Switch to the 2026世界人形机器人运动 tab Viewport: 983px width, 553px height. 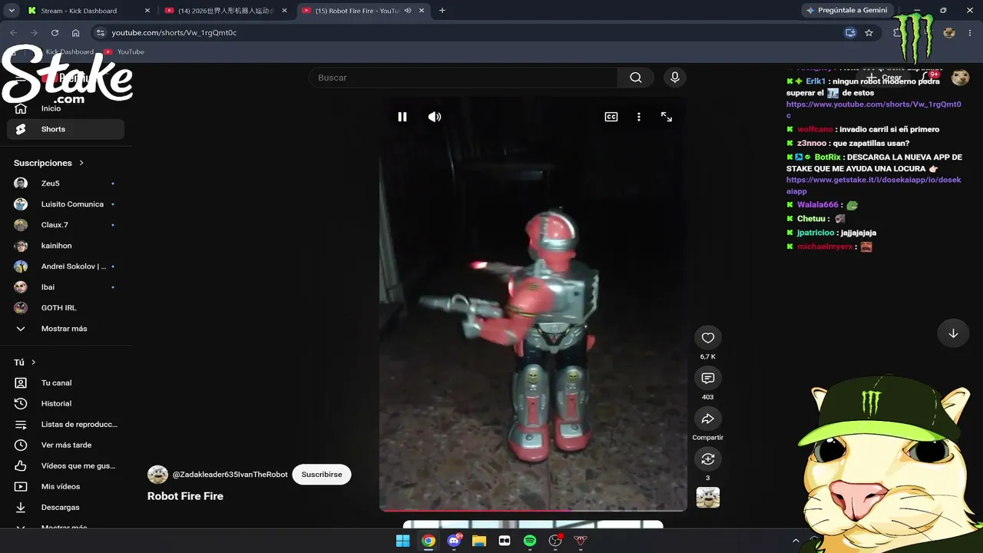[224, 11]
